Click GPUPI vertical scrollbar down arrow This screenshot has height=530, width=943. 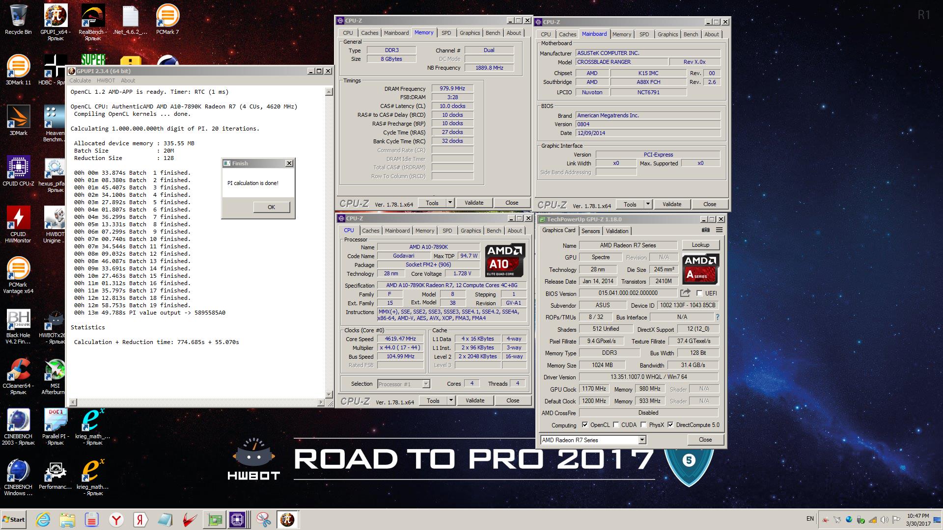329,394
